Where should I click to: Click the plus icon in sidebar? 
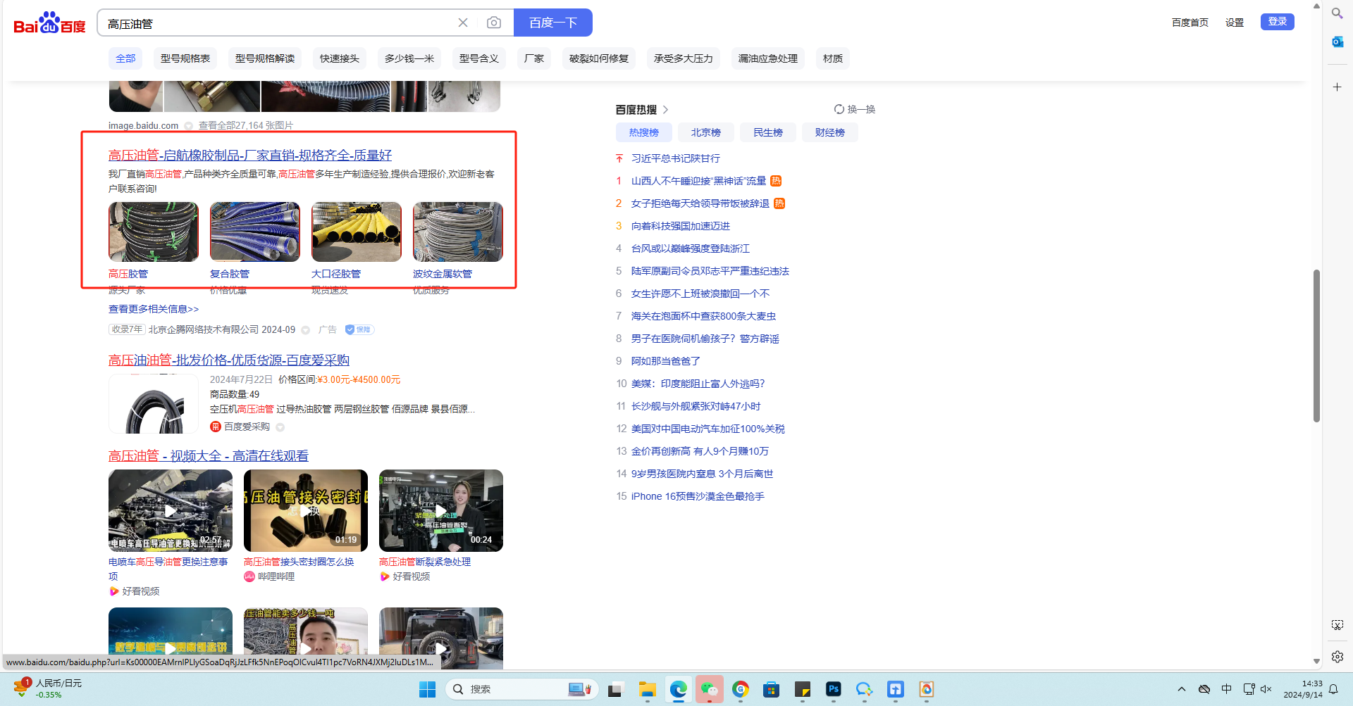(1337, 87)
